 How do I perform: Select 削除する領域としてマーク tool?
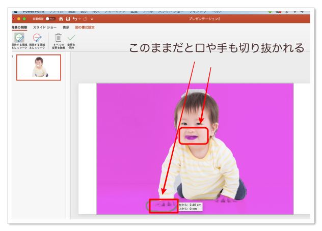(x=37, y=41)
